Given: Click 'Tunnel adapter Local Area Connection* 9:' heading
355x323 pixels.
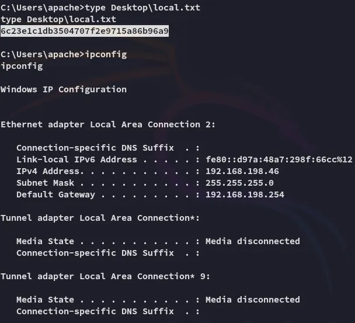Looking at the screenshot, I should 106,276.
